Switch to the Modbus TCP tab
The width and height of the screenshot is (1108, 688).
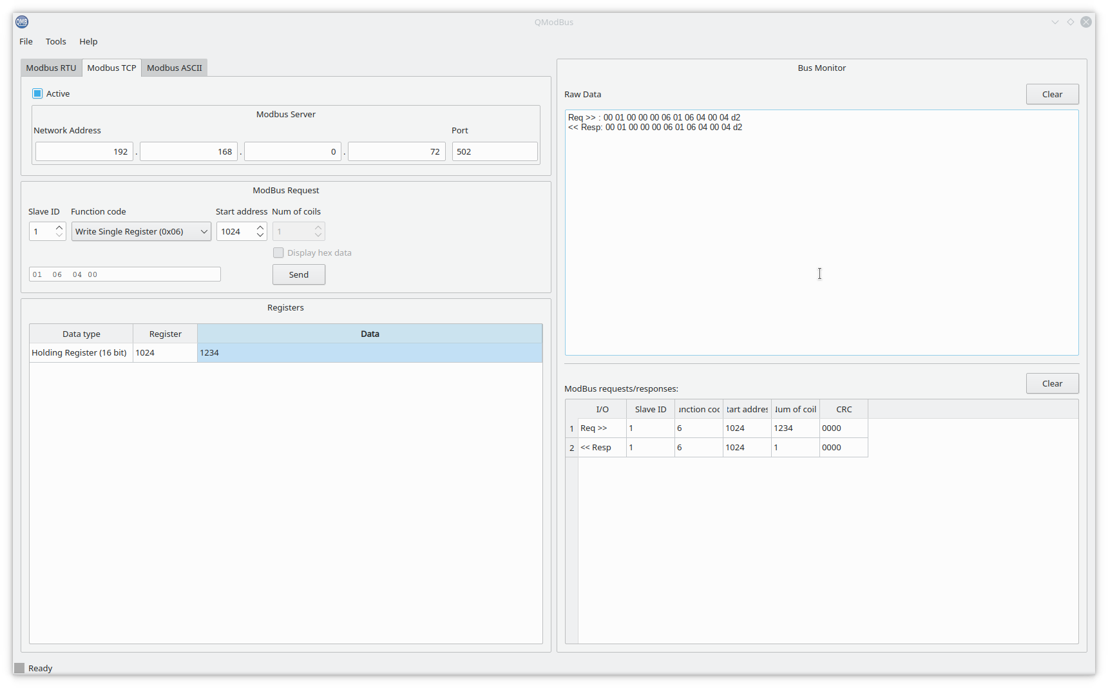pos(111,68)
